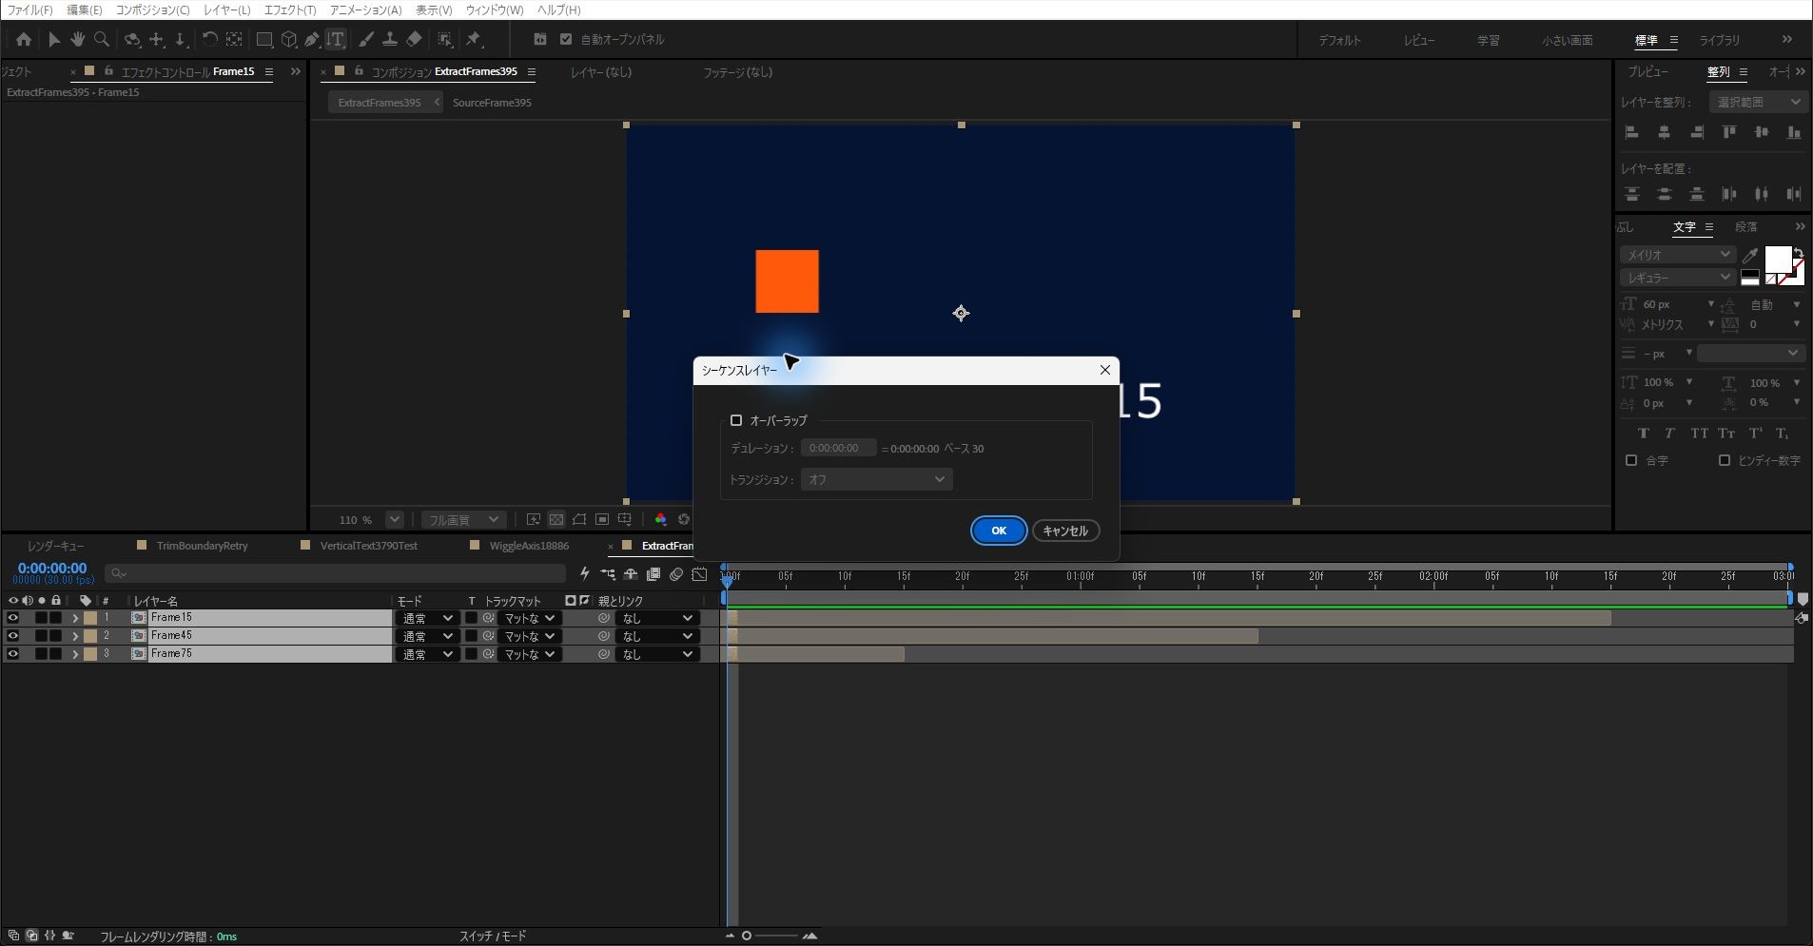Switch to WiggleAxis18886 timeline tab
This screenshot has height=946, width=1813.
[529, 546]
